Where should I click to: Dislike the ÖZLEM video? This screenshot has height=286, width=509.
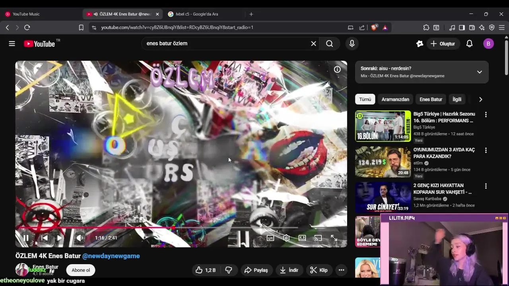(229, 270)
